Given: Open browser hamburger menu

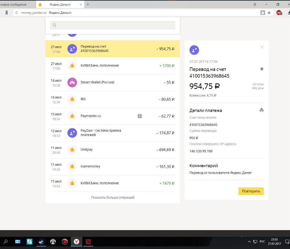Looking at the screenshot, I should [255, 4].
